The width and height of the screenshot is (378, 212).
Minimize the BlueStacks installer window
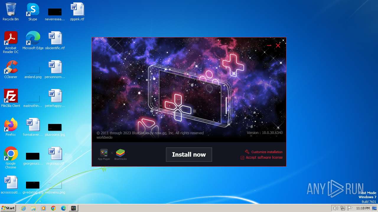[x=269, y=45]
